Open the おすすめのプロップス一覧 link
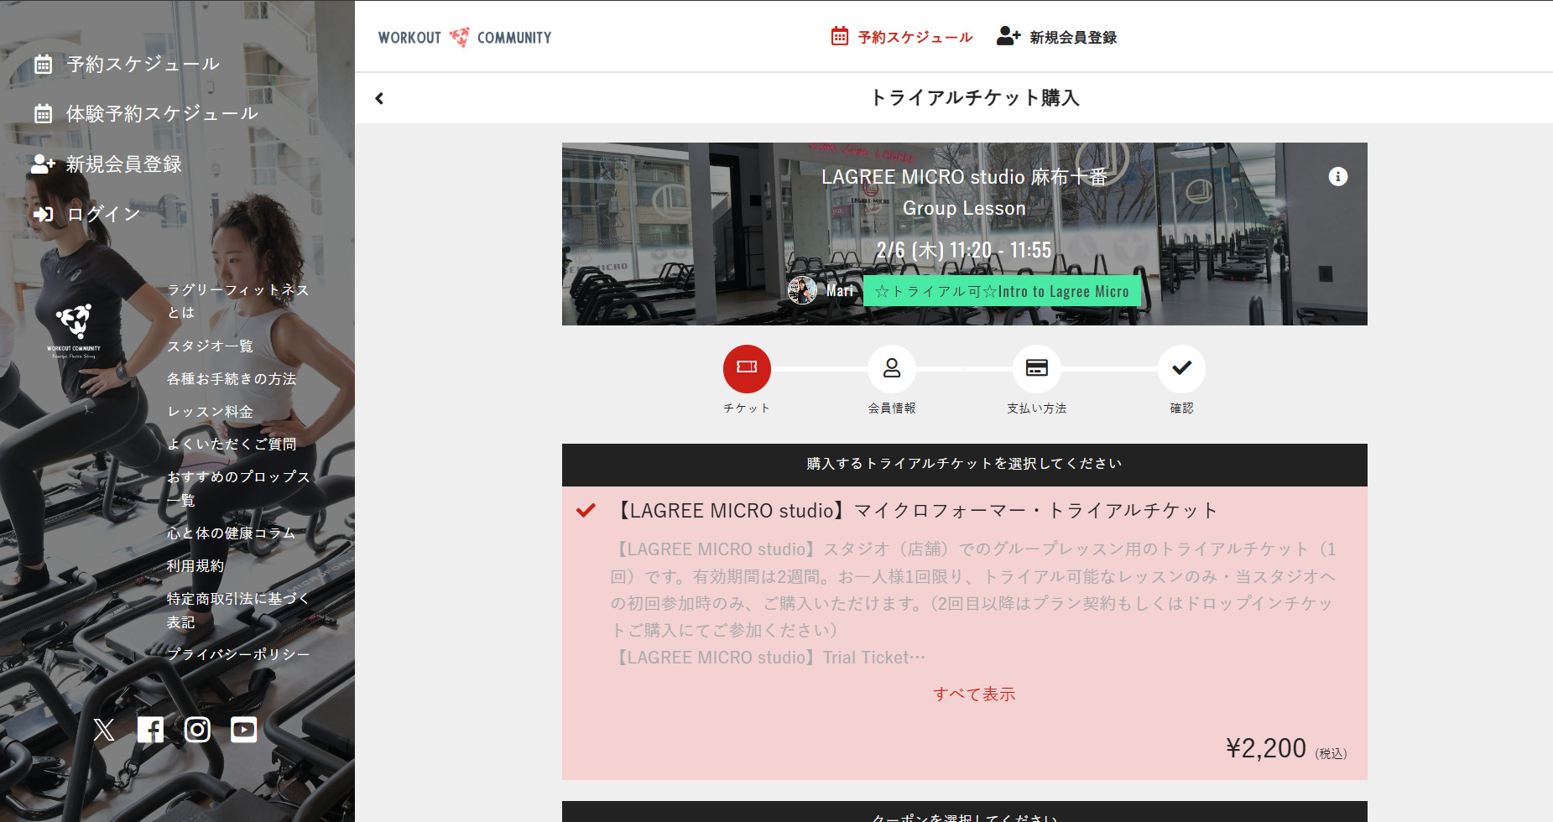Screen dimensions: 1553x822 point(238,488)
